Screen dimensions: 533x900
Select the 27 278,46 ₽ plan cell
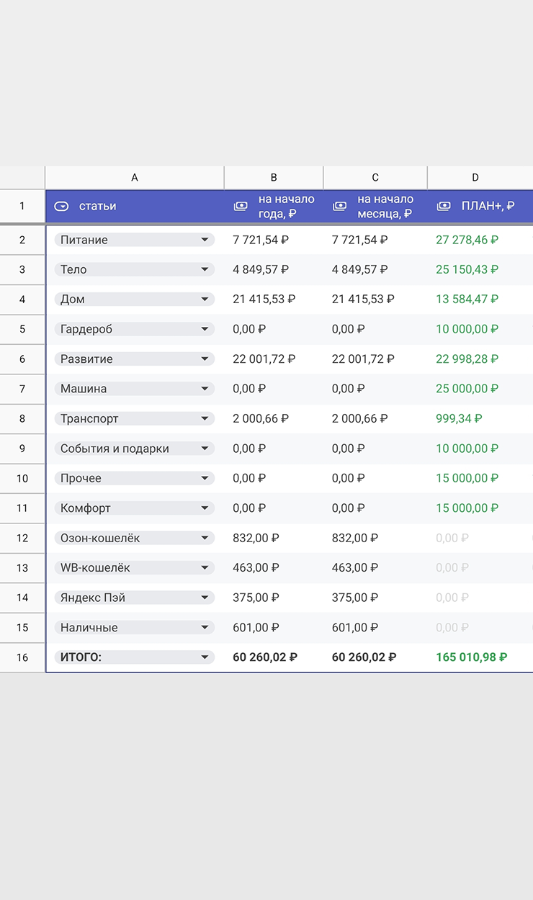pyautogui.click(x=467, y=240)
